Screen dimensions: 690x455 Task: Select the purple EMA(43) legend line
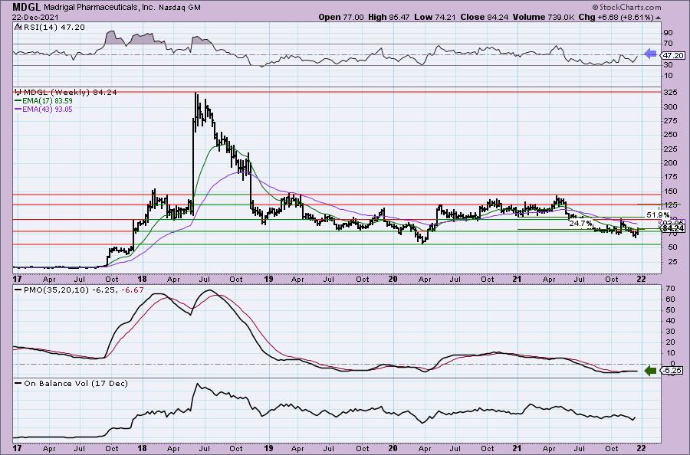(x=18, y=109)
